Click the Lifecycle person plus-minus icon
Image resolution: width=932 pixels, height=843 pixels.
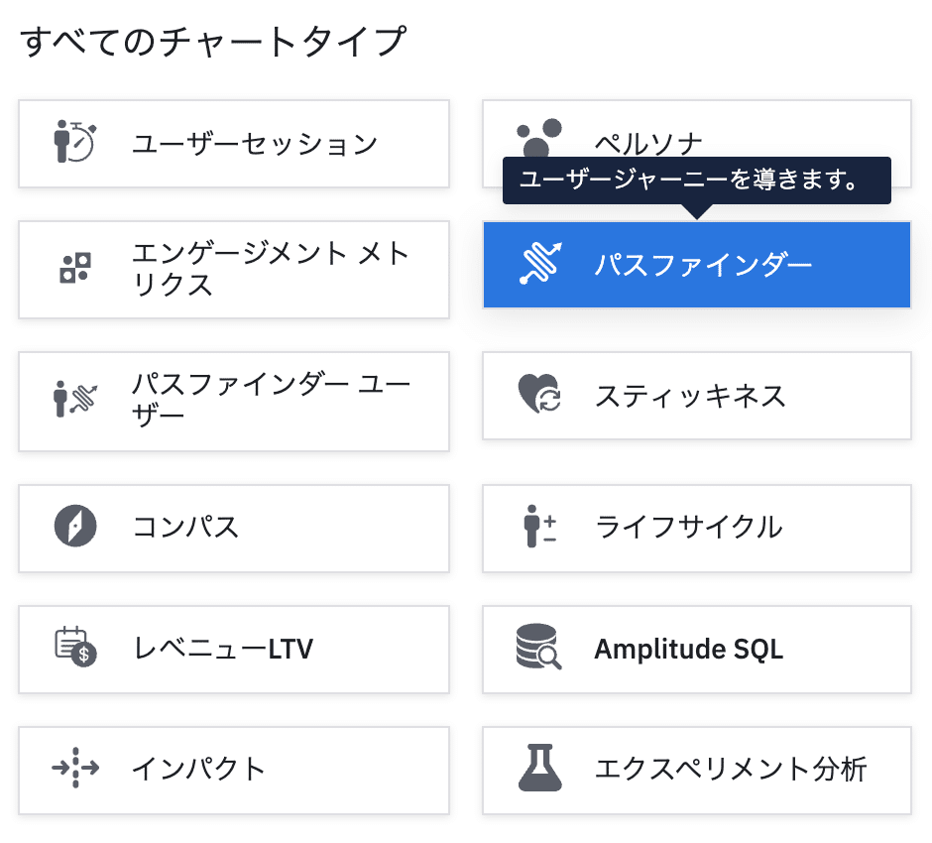tap(539, 526)
